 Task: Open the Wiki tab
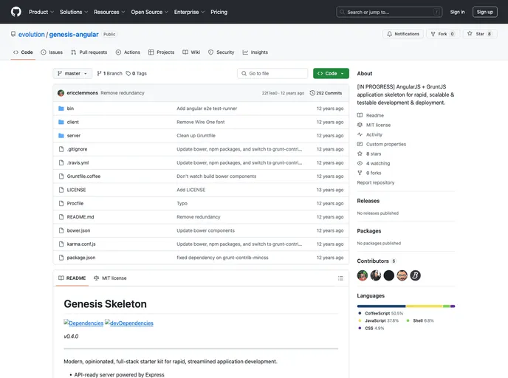[x=191, y=52]
